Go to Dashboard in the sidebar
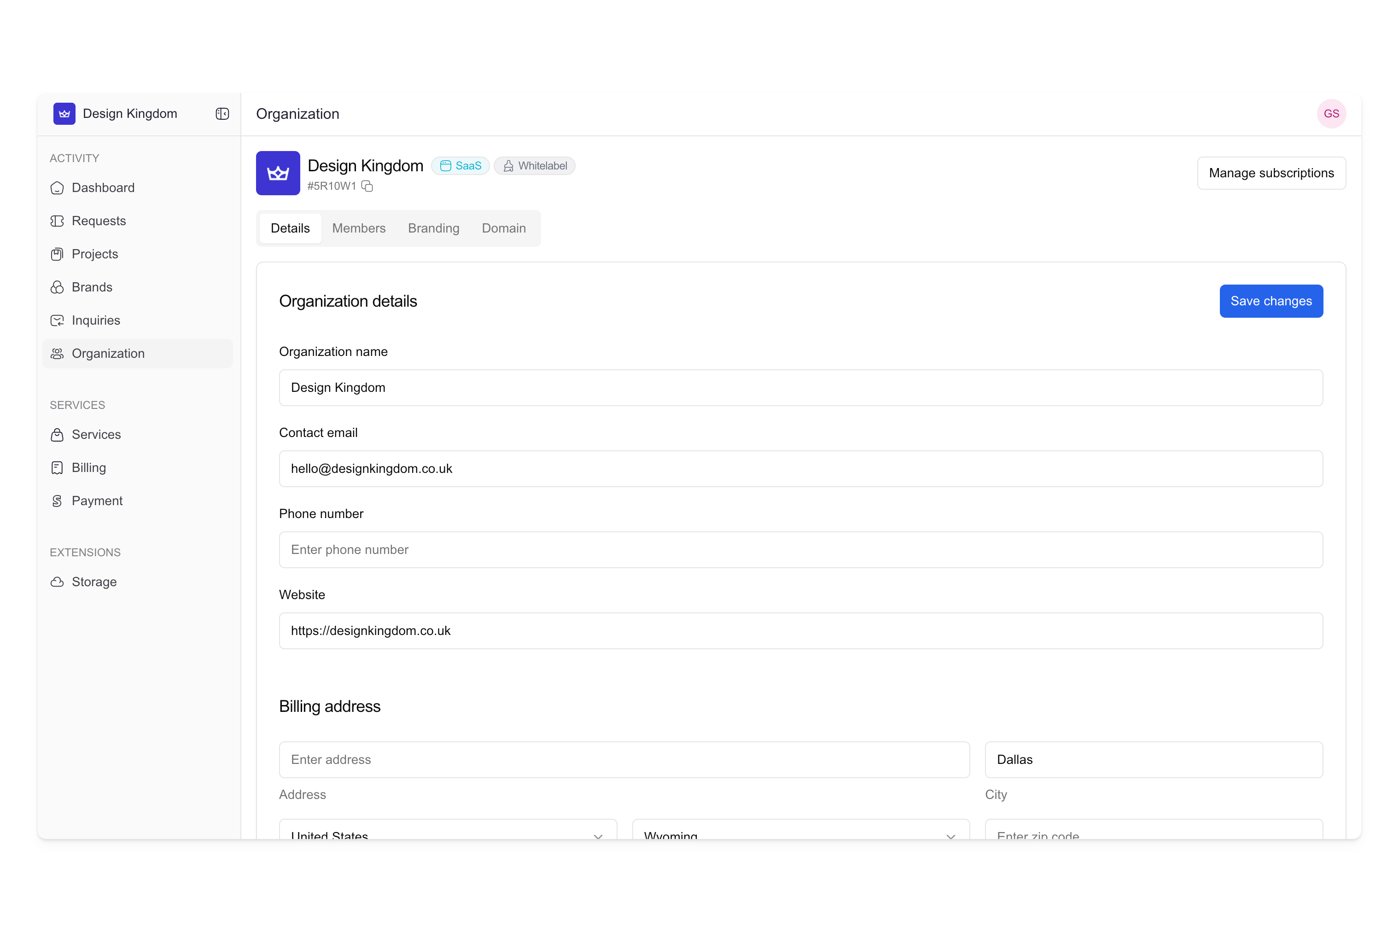The image size is (1399, 932). pos(137,188)
